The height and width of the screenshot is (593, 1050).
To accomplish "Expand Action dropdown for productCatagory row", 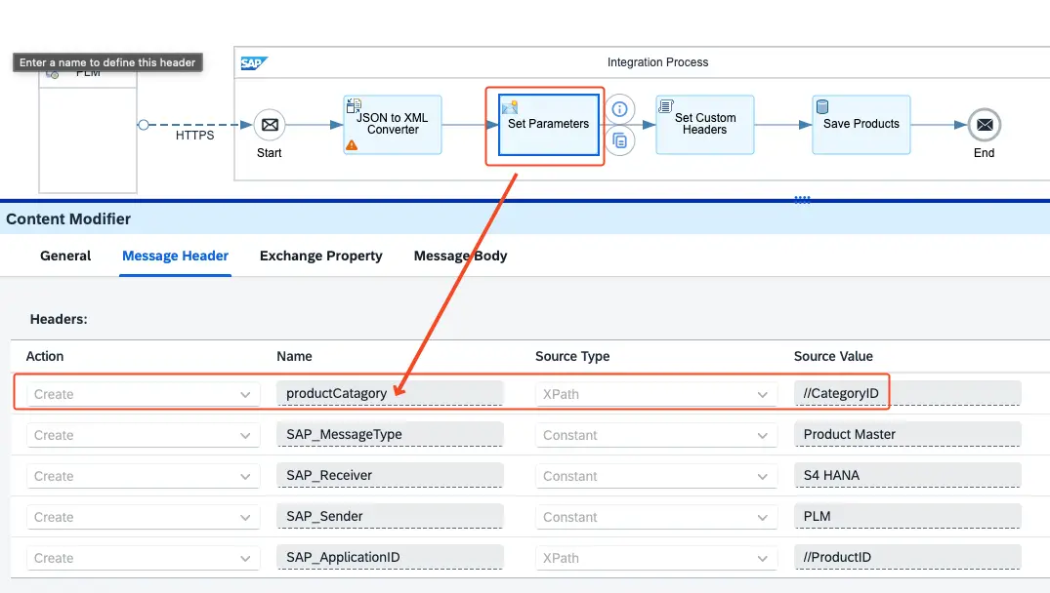I will click(244, 395).
